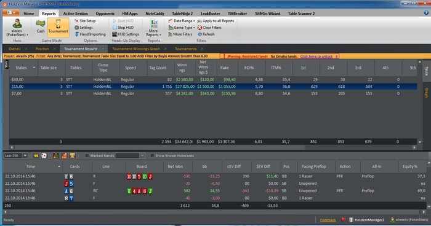This screenshot has width=431, height=226.
Task: Open the Stakes column dropdown arrow
Action: point(34,68)
